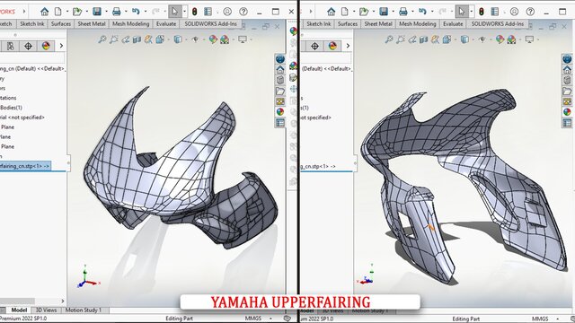Select Solid Bodies(1) in left feature tree
The image size is (575, 323).
tap(11, 108)
